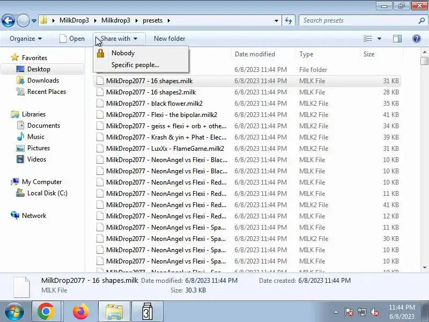
Task: Select MilkDrop2077 - black flower.milk2
Action: click(247, 103)
